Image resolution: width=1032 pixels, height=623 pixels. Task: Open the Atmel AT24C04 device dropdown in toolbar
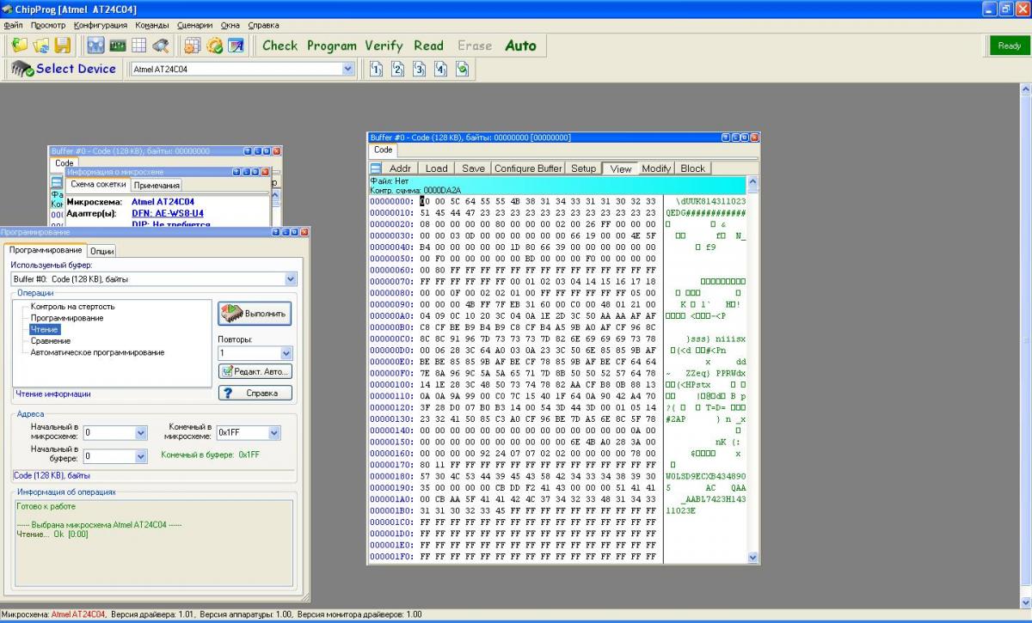[x=348, y=69]
